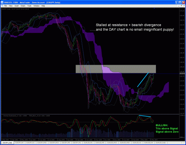Switch to the EURJPY,H4 chart tab
Image resolution: width=186 pixels, height=145 pixels.
(x=19, y=143)
